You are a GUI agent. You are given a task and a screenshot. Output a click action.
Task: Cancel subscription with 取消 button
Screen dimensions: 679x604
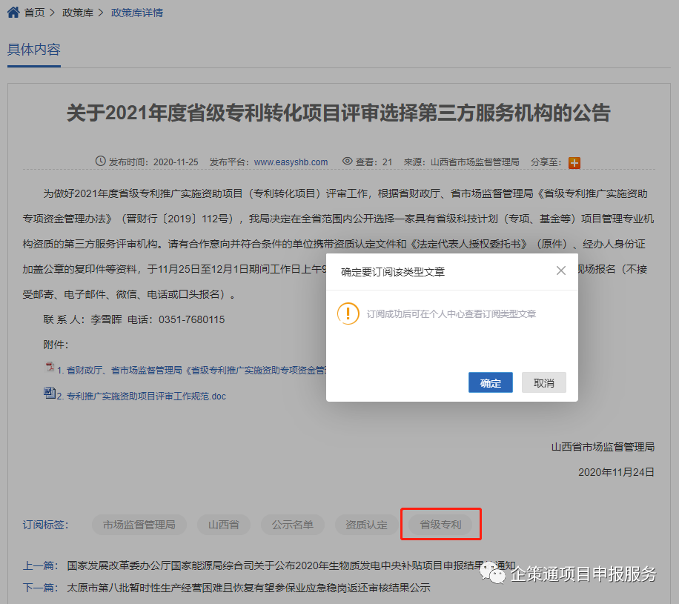pyautogui.click(x=543, y=382)
